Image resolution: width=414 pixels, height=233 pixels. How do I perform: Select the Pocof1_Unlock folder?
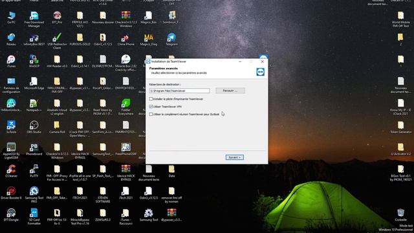(103, 83)
